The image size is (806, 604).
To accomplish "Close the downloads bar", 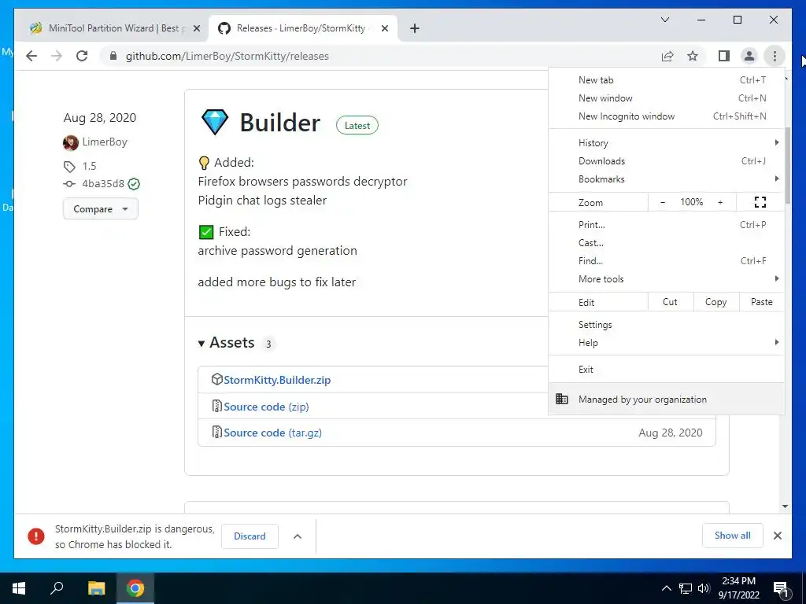I will tap(778, 536).
